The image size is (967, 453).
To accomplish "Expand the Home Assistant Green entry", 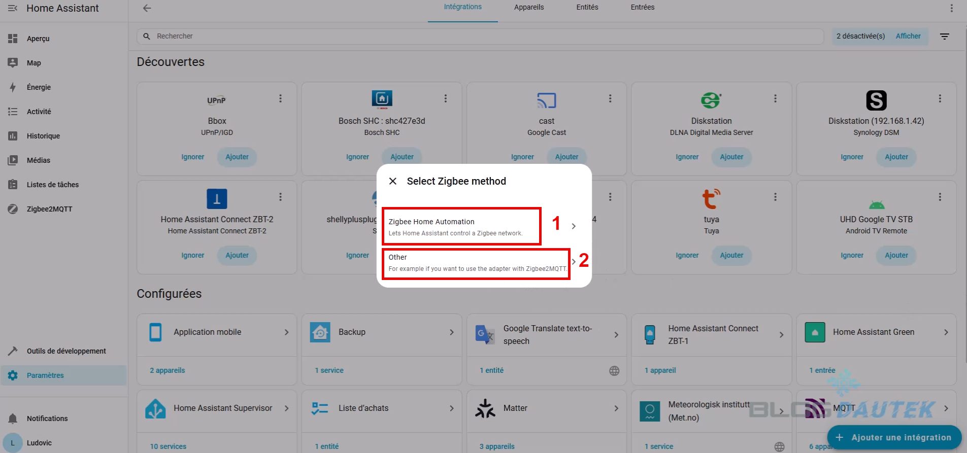I will [876, 332].
